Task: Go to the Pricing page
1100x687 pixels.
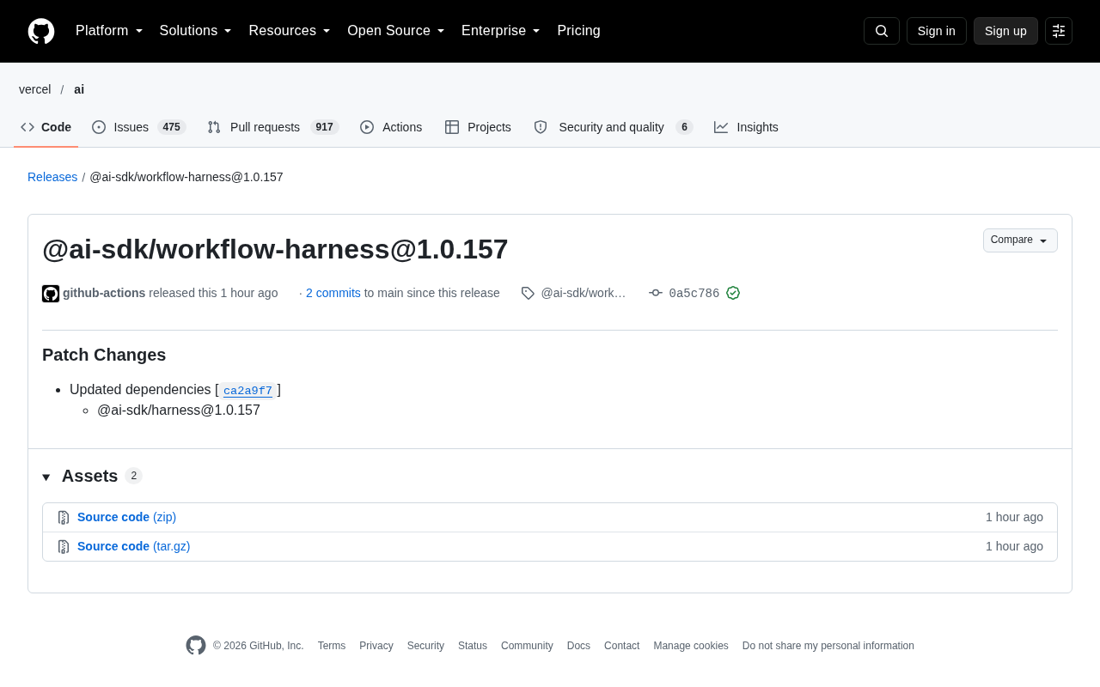Action: pos(578,31)
